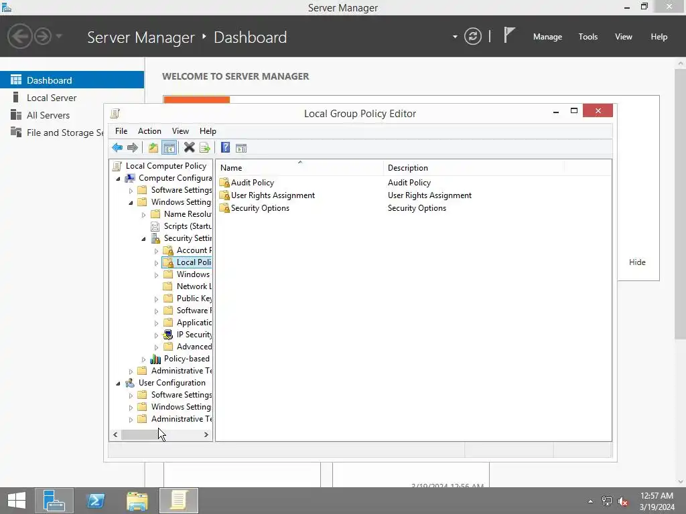686x514 pixels.
Task: Show hidden tray icons arrow
Action: [591, 501]
